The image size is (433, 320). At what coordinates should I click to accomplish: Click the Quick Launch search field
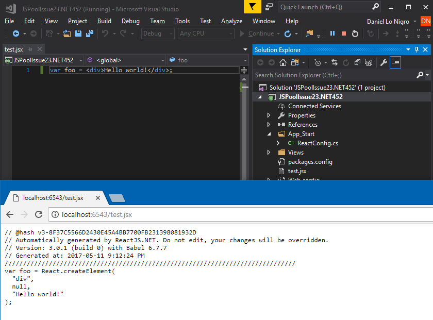point(325,7)
